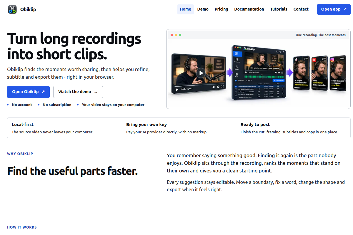Image resolution: width=353 pixels, height=235 pixels.
Task: Open three-dot menu for 'The power of a focused morning' row
Action: pos(283,94)
